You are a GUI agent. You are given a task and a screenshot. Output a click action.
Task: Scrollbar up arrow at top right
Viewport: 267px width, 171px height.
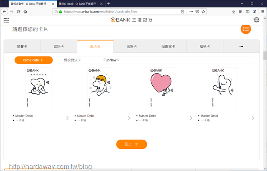click(265, 18)
